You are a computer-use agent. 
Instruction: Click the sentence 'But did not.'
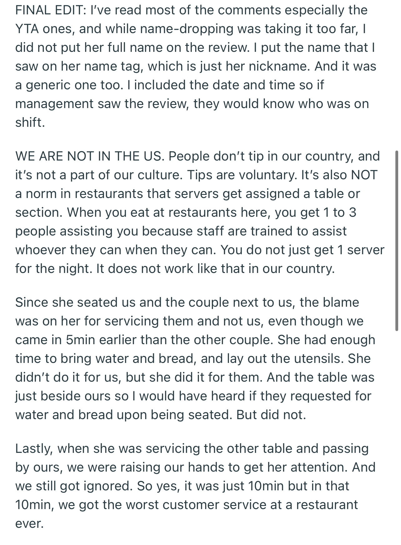271,415
